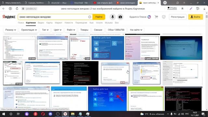The width and height of the screenshot is (208, 117).
Task: Switch to the Поиск tab
Action: [21, 23]
